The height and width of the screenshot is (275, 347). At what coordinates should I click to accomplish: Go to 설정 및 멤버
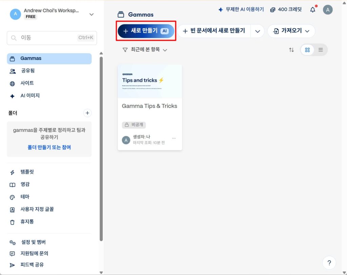[34, 242]
